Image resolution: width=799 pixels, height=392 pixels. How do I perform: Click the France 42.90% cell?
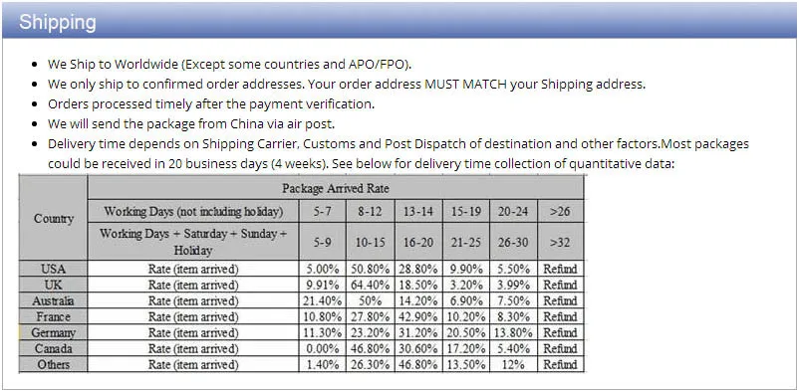(x=418, y=316)
